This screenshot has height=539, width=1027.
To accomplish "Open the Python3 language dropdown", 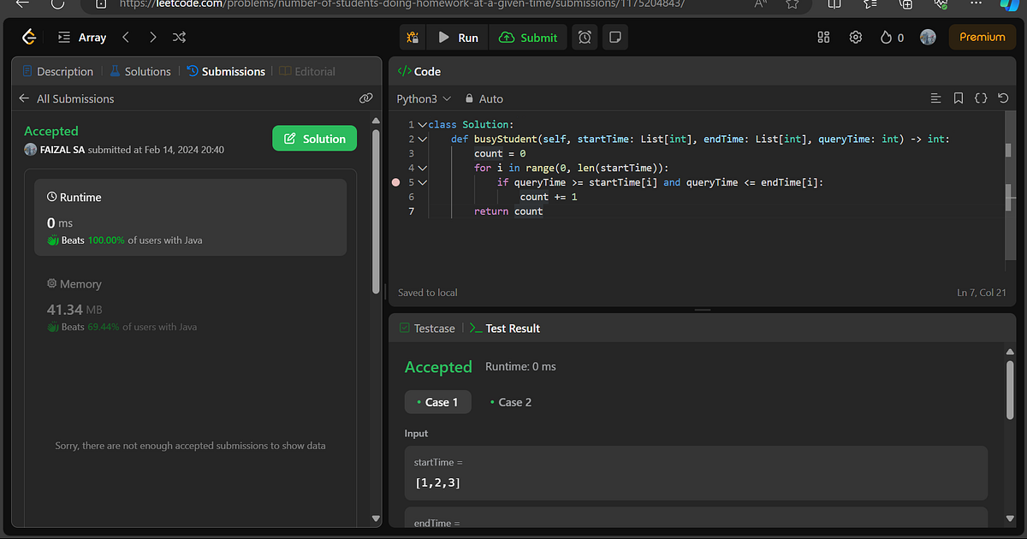I will click(x=423, y=99).
